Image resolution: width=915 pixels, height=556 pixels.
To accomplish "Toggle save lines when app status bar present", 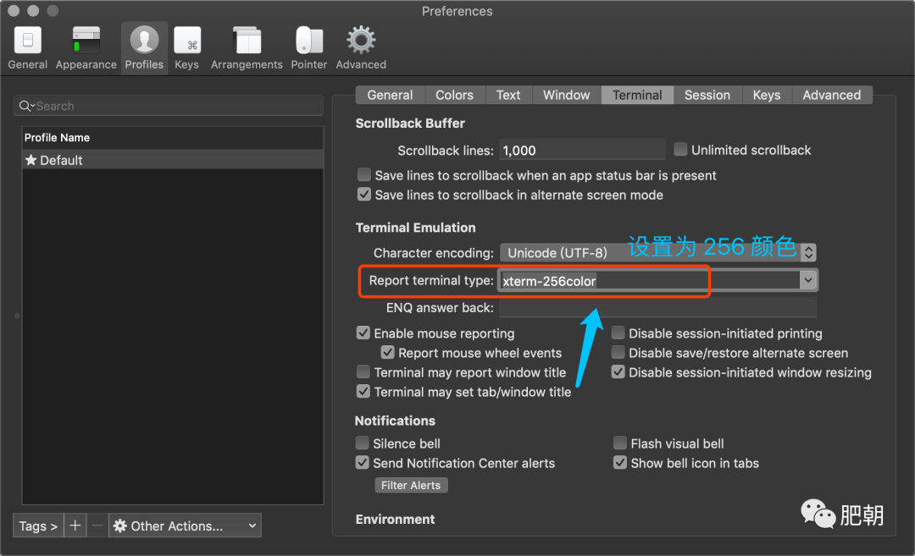I will 364,175.
